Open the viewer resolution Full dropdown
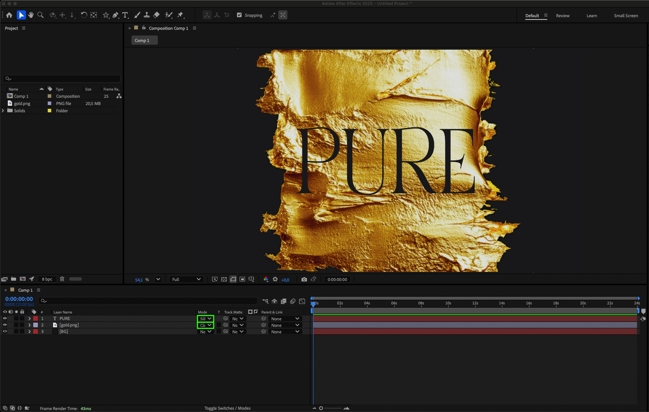Image resolution: width=649 pixels, height=412 pixels. coord(186,280)
